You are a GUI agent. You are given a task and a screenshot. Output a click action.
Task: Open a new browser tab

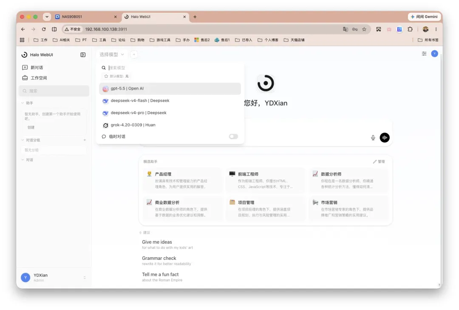point(195,17)
